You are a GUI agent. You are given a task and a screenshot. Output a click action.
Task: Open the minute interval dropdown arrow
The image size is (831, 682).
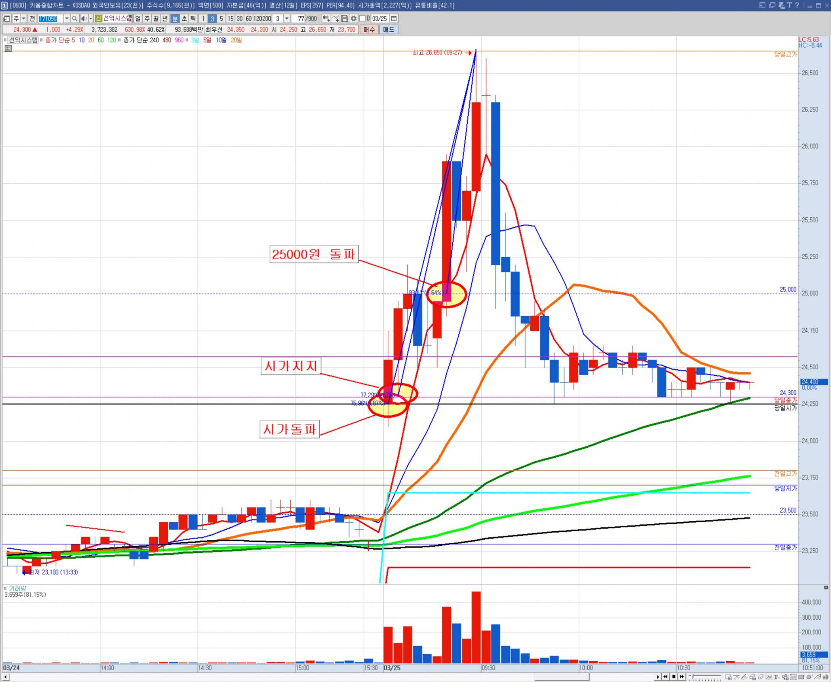[x=287, y=19]
